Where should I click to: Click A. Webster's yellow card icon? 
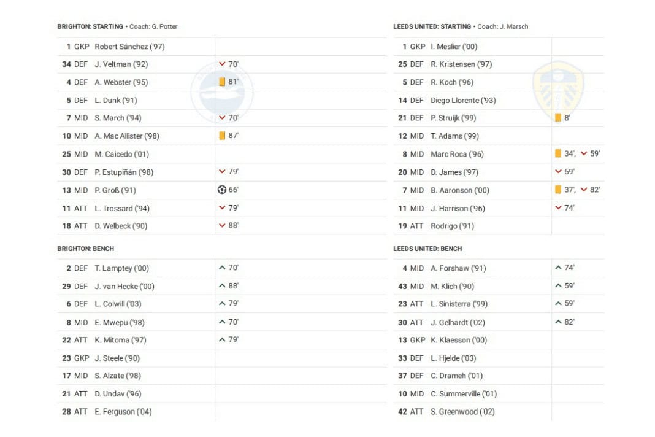pos(222,82)
